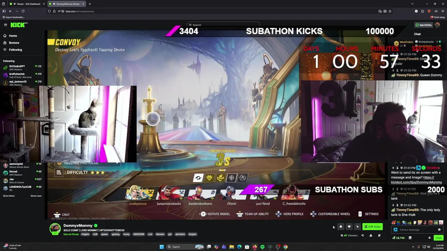Open Windows Start menu
This screenshot has height=251, width=447.
[x=162, y=247]
